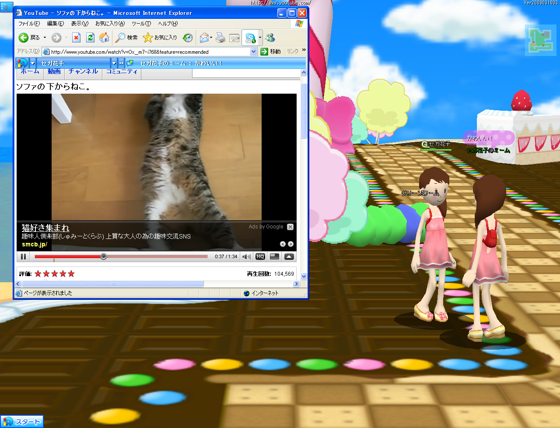Switch video player size mode
Screen dimensions: 560x428
275,256
